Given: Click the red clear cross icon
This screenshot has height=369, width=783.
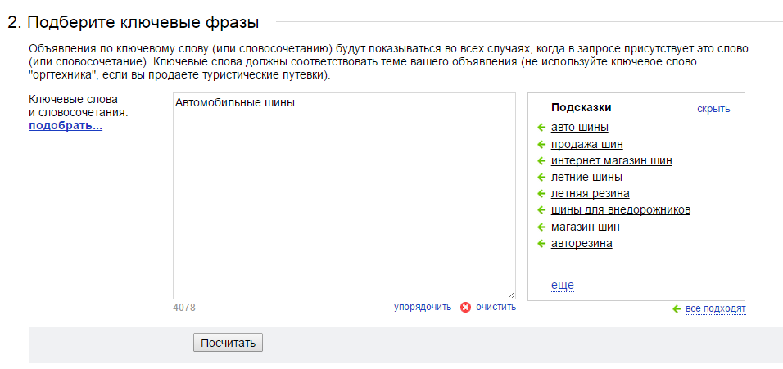Looking at the screenshot, I should click(465, 307).
